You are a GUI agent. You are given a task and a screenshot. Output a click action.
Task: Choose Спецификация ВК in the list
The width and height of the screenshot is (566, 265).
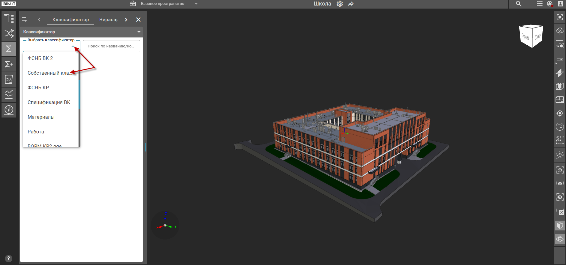[x=49, y=103]
